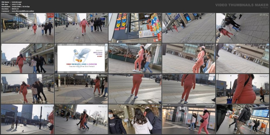Click the kiosk sign thumbnail at 00:00:45
The width and height of the screenshot is (270, 135).
pos(135,28)
